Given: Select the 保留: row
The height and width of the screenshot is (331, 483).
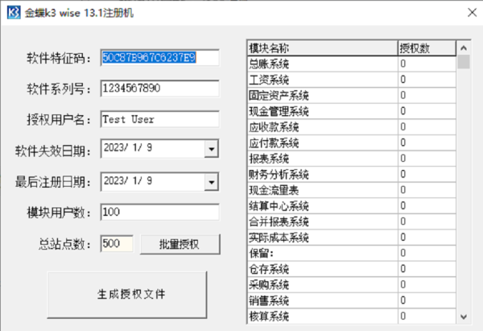Looking at the screenshot, I should pos(352,254).
